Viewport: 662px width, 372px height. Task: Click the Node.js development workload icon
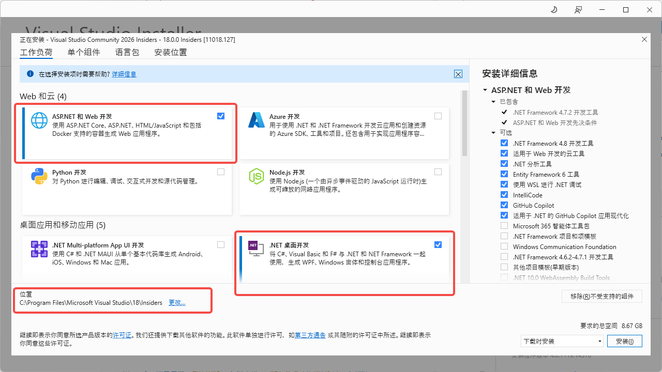click(x=257, y=176)
